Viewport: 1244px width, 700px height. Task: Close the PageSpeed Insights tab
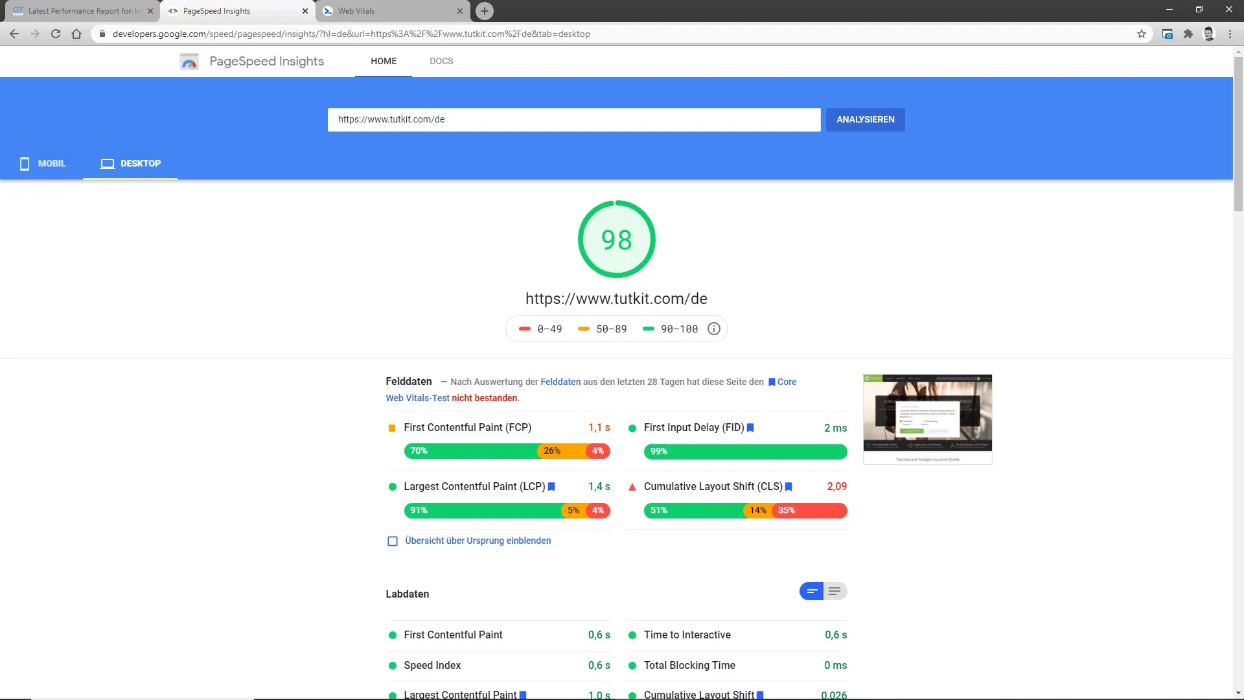pyautogui.click(x=305, y=11)
